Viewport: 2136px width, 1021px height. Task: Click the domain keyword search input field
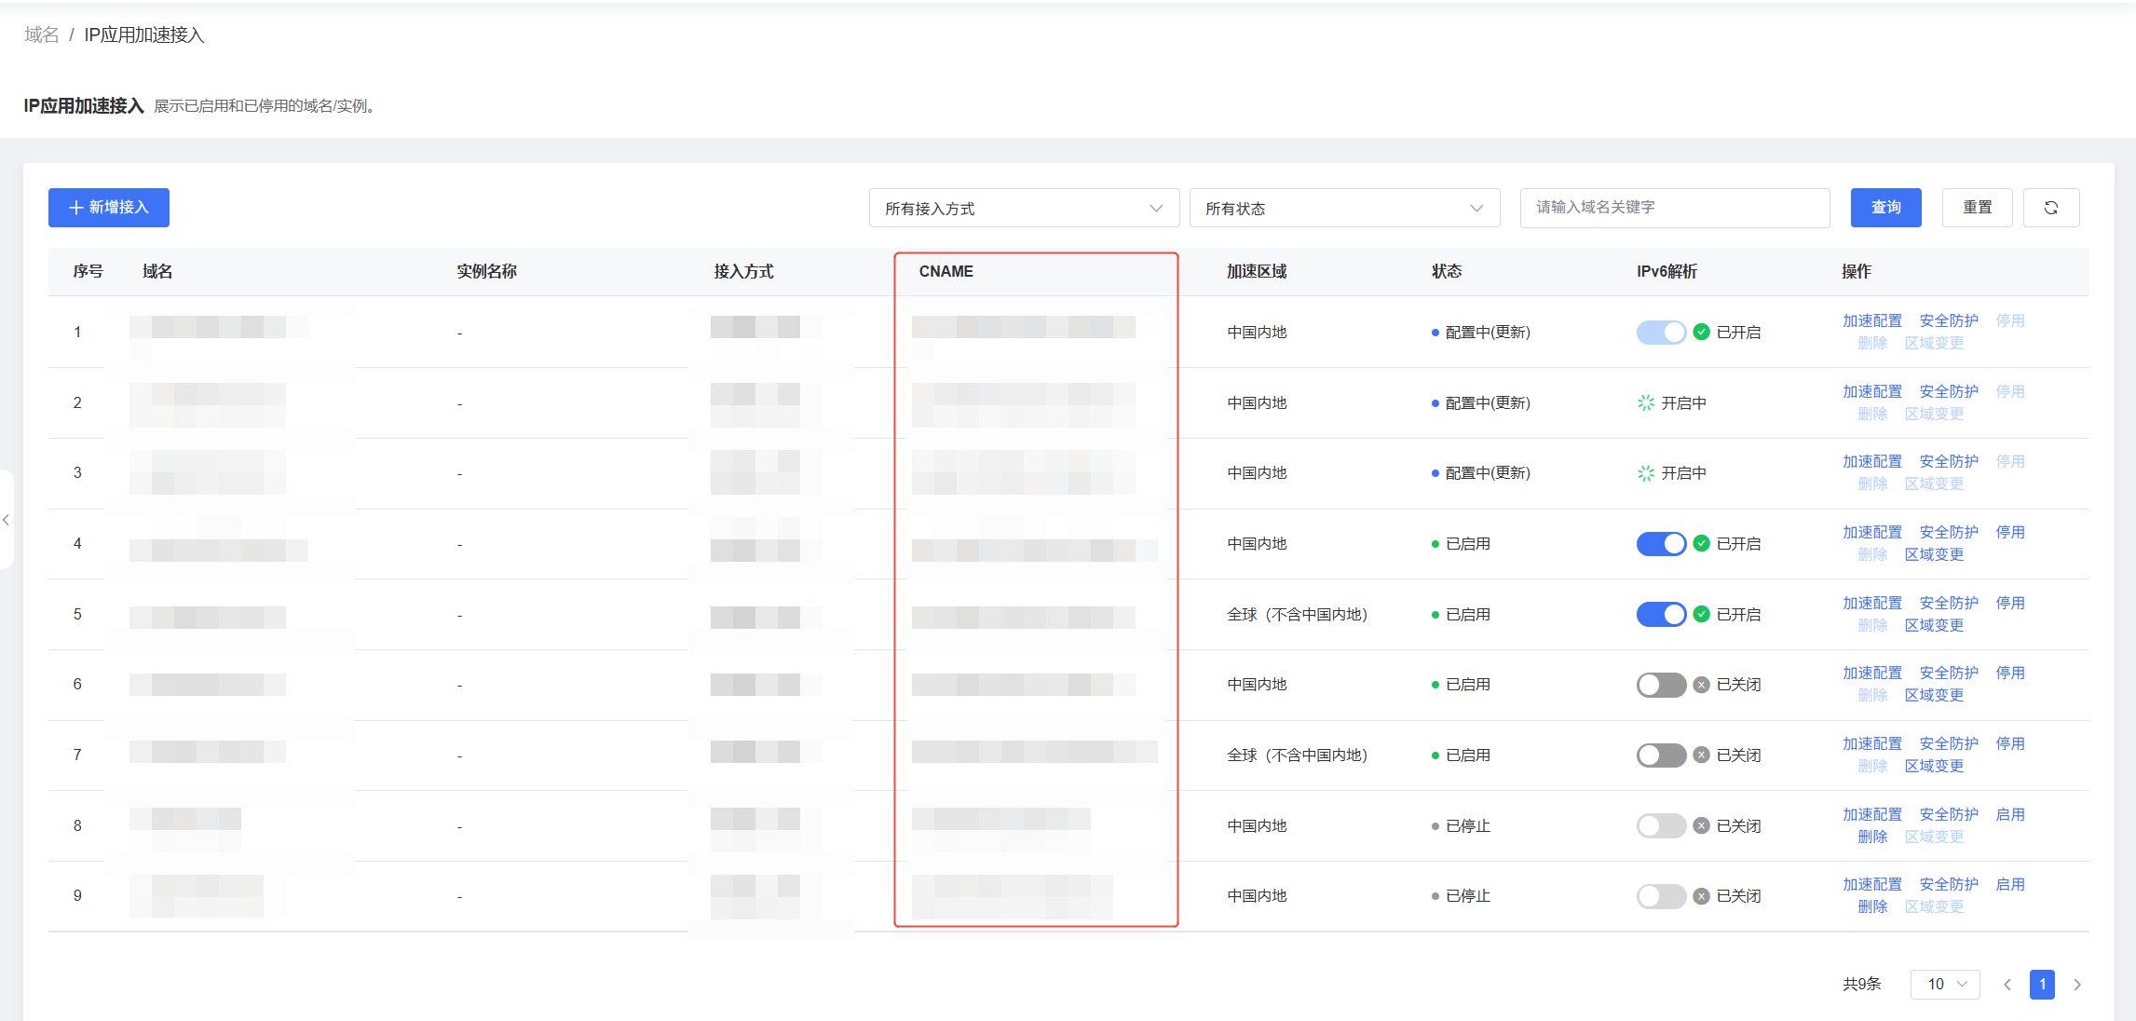pyautogui.click(x=1674, y=207)
